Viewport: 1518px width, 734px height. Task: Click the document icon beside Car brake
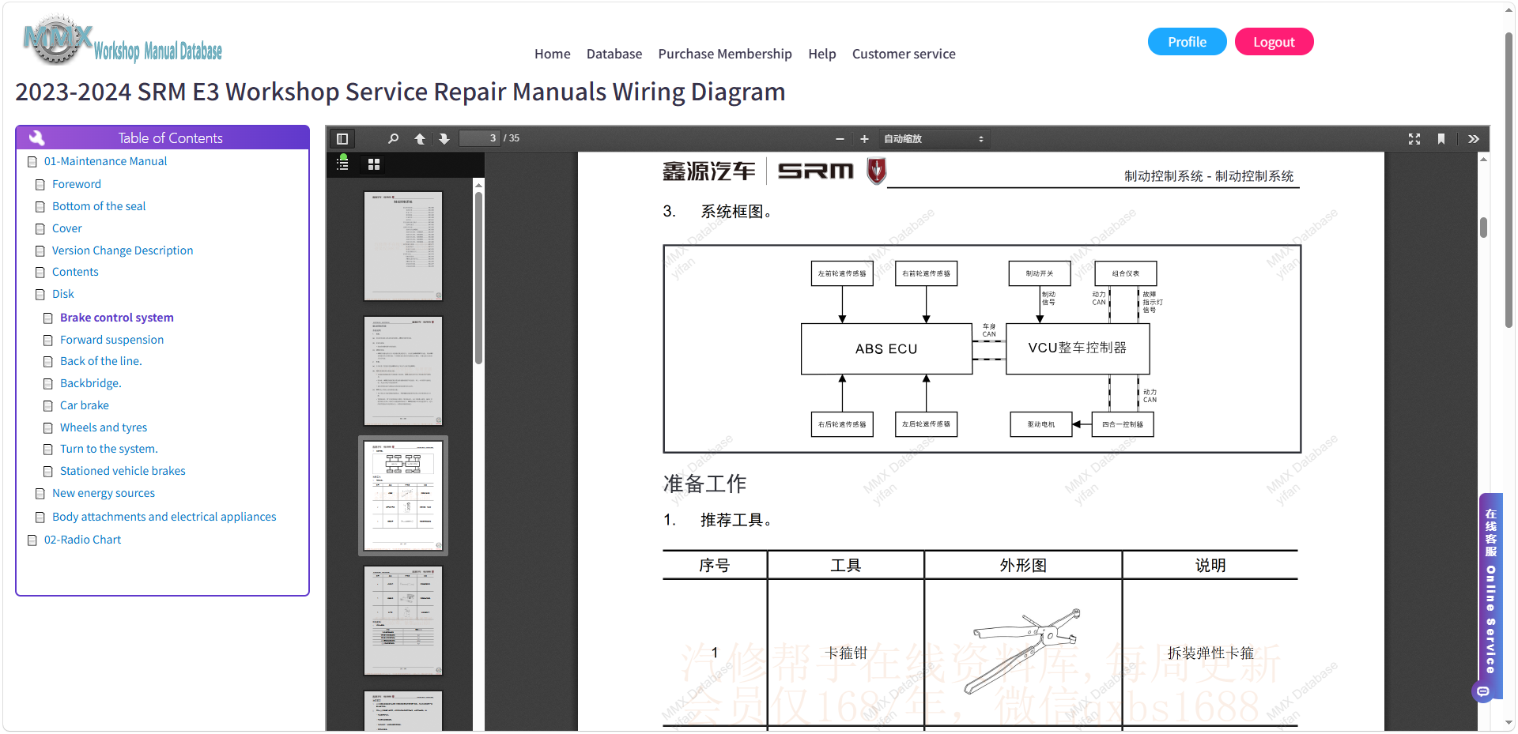(x=48, y=406)
